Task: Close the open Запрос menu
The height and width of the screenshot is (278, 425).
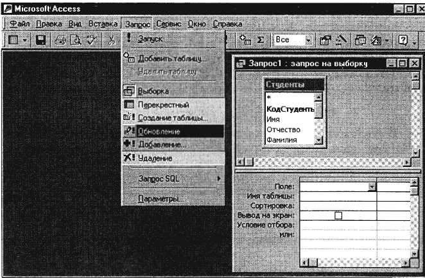Action: point(137,24)
